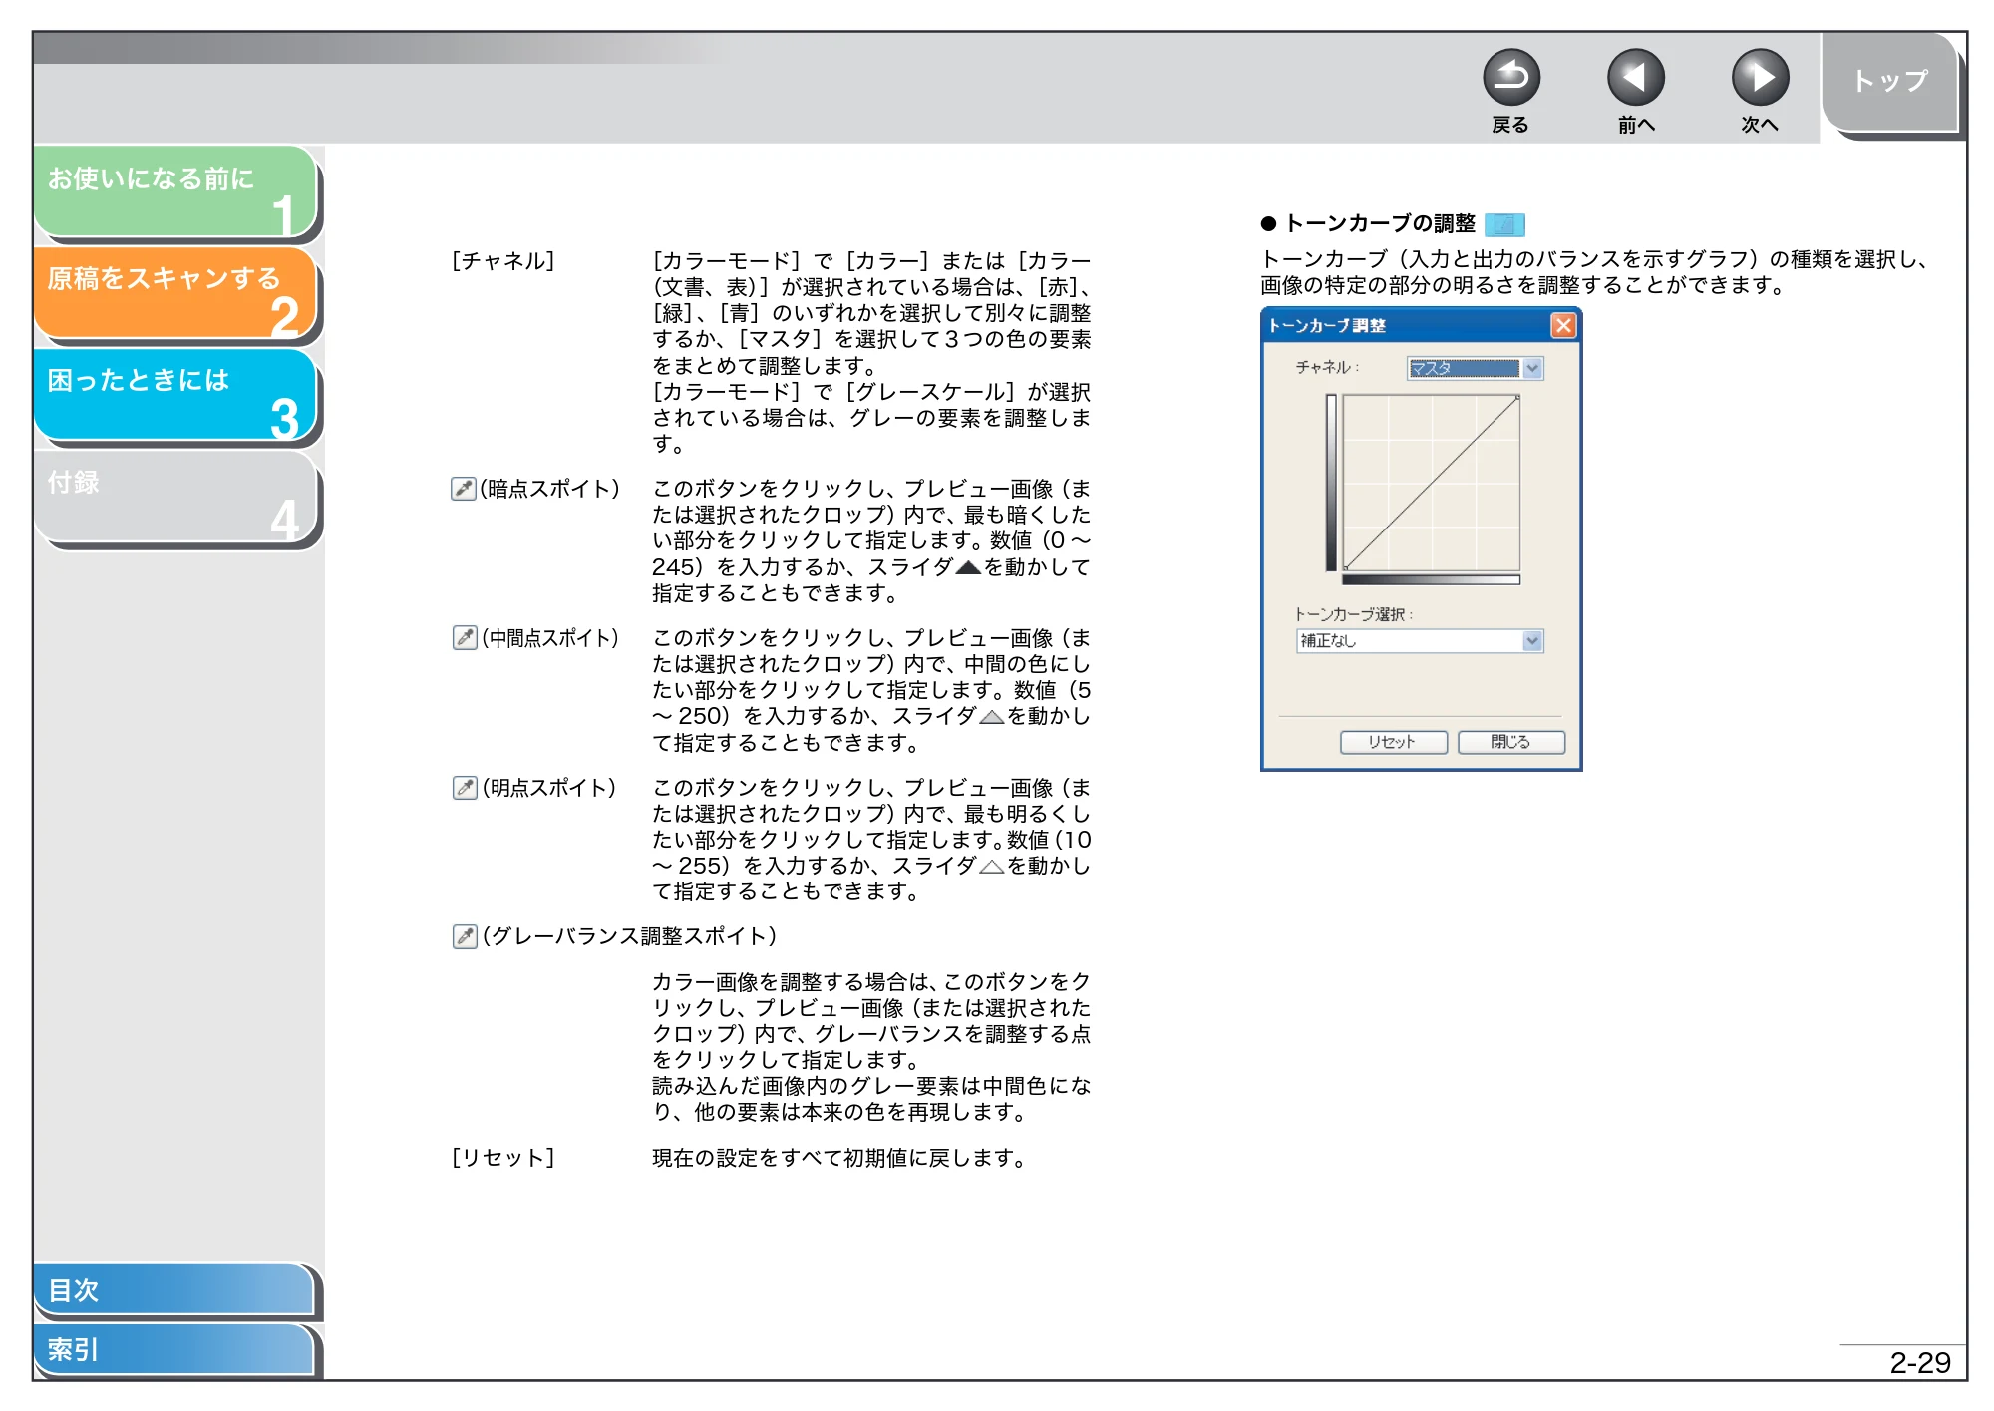Click the 閉じる button in the dialog
The width and height of the screenshot is (1994, 1411).
pyautogui.click(x=1510, y=742)
